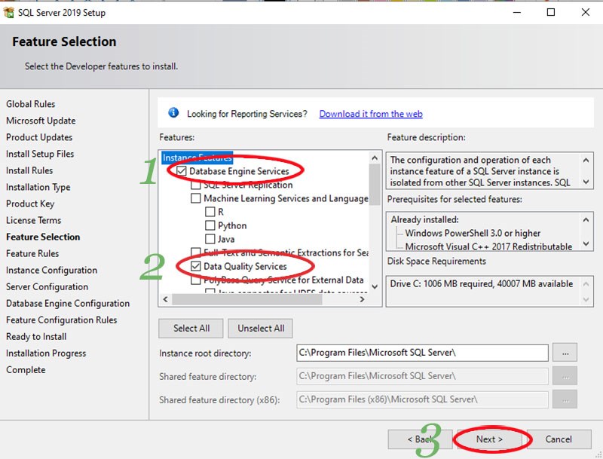Screen dimensions: 603x459
Task: Click inside the Instance root directory field
Action: point(422,353)
